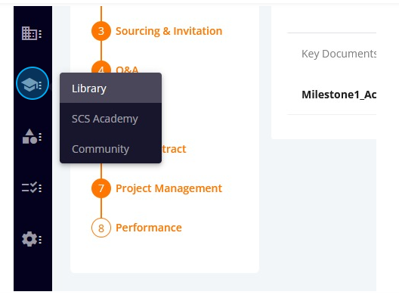The width and height of the screenshot is (399, 298).
Task: Open the Performance step
Action: [x=149, y=228]
